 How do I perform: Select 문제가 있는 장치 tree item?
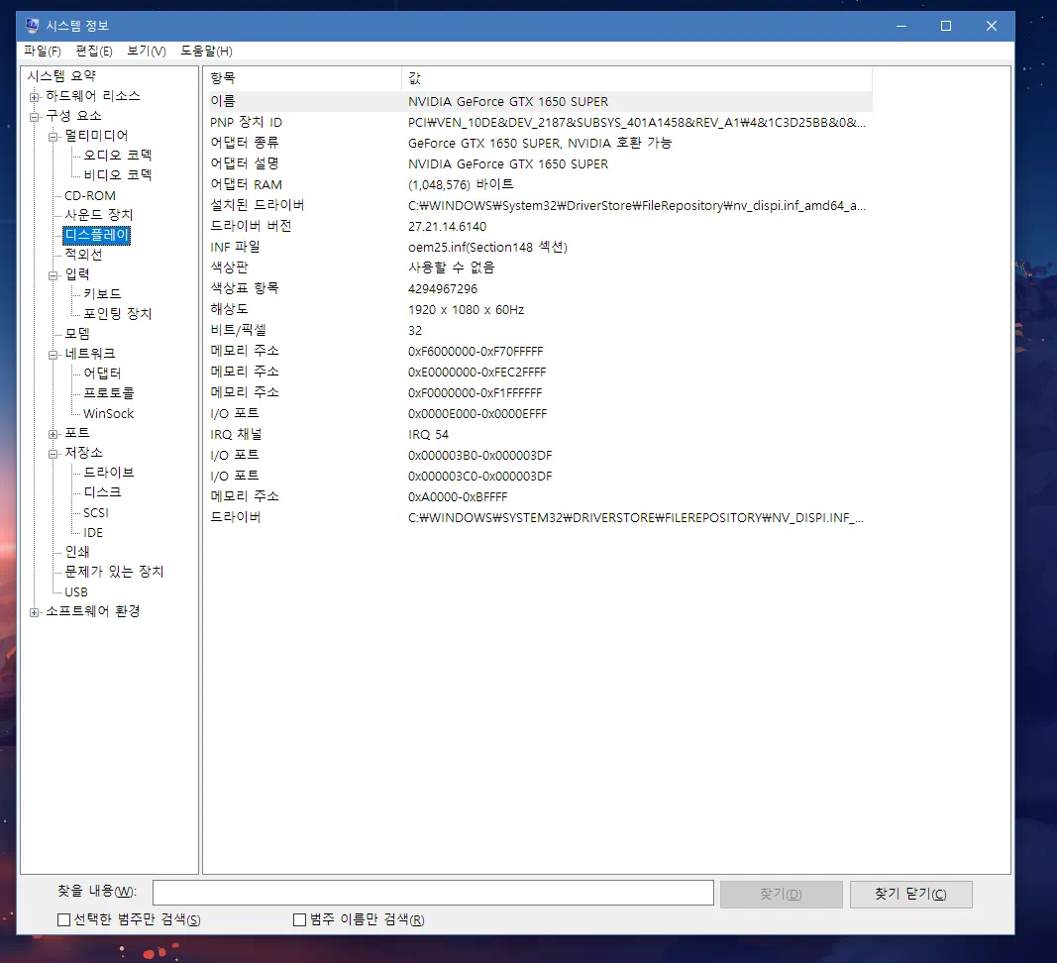point(114,572)
